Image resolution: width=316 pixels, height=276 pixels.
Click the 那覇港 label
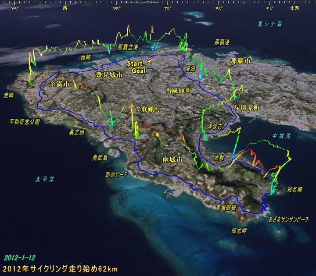pyautogui.click(x=222, y=42)
